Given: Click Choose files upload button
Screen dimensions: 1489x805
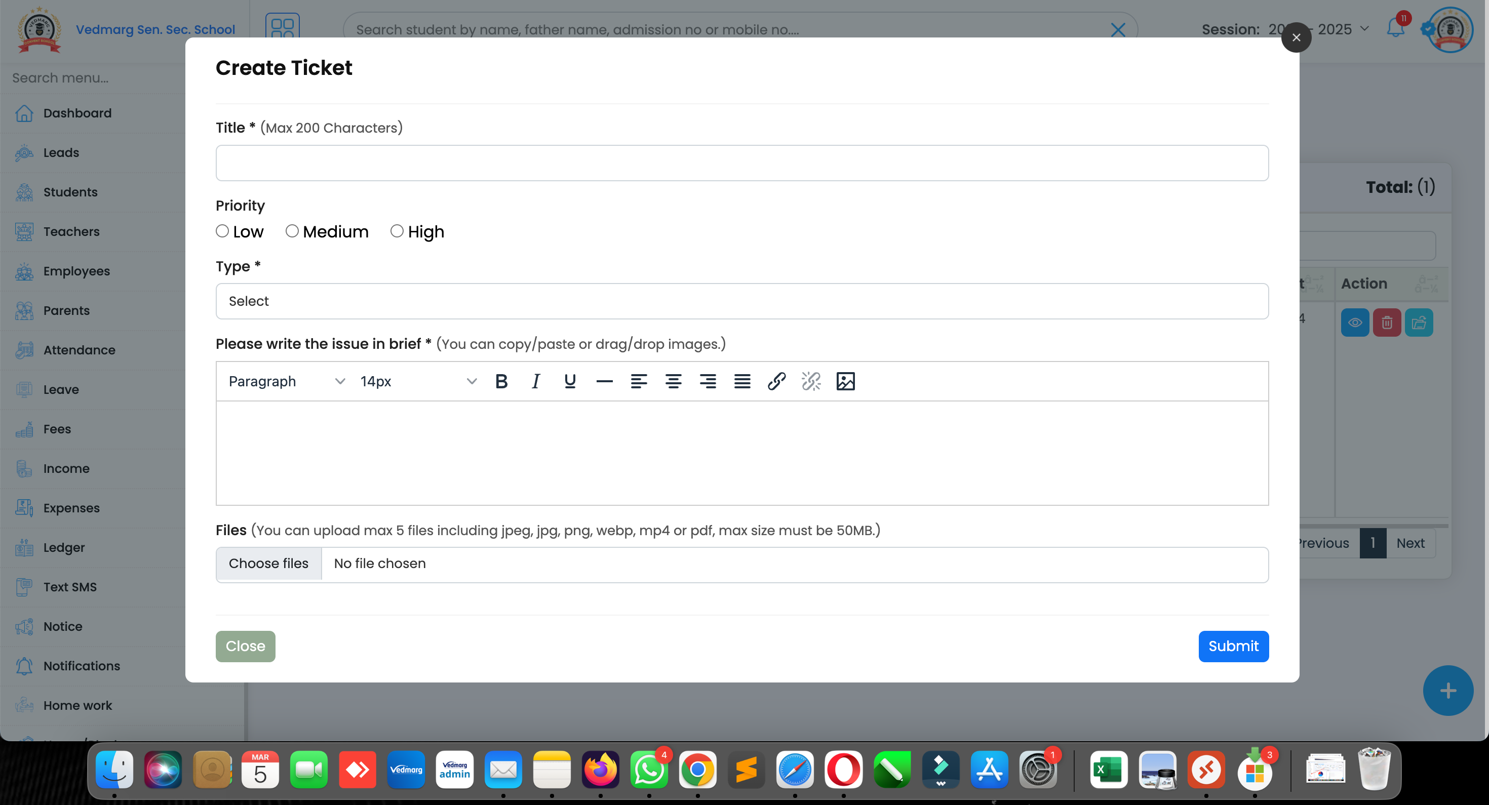Looking at the screenshot, I should [269, 563].
